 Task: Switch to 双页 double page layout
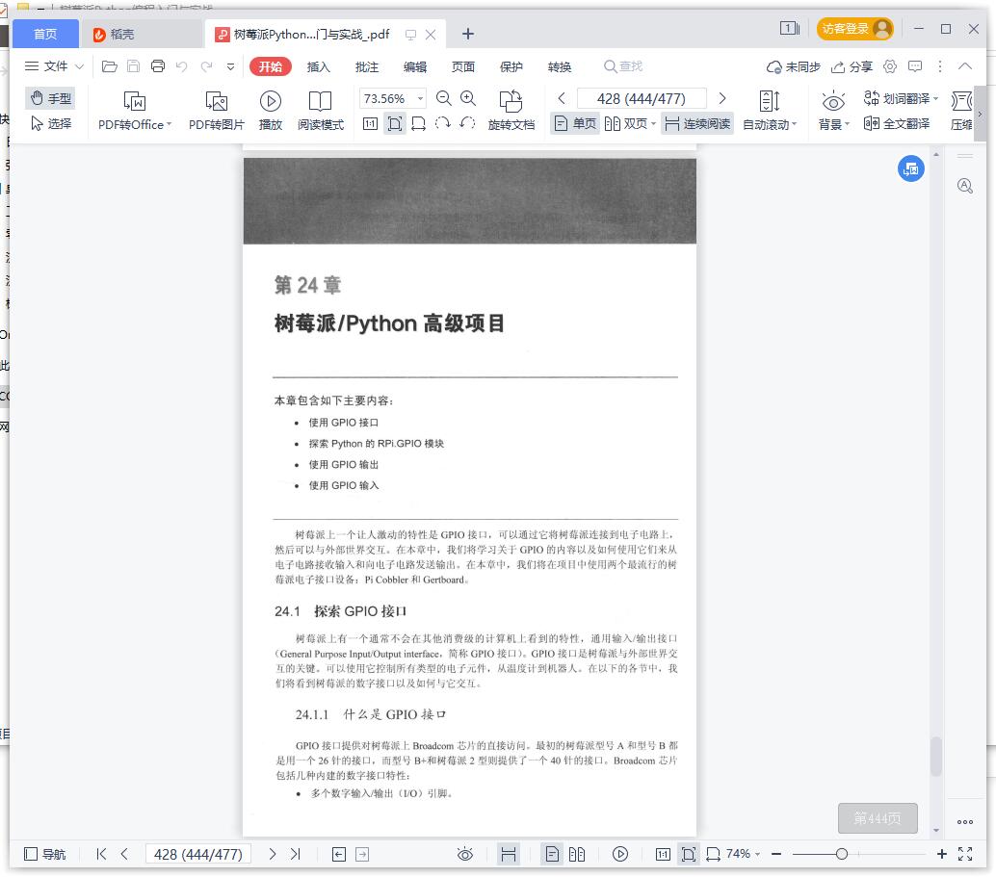click(630, 123)
